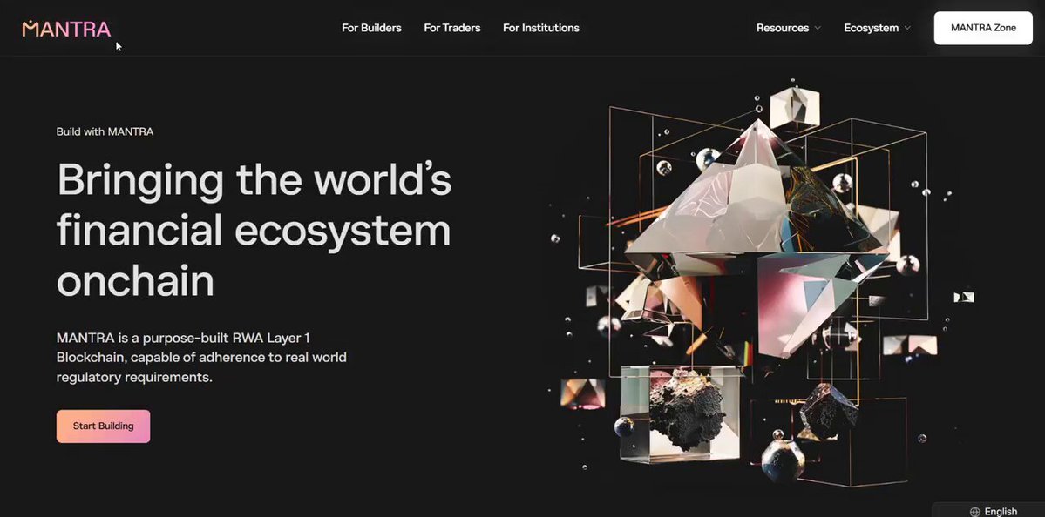Click the MANTRA Zone button
This screenshot has width=1045, height=517.
pyautogui.click(x=983, y=28)
